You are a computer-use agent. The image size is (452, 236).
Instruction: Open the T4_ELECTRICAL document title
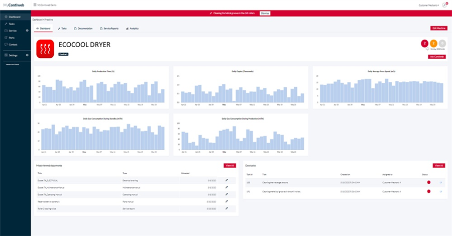pyautogui.click(x=48, y=181)
